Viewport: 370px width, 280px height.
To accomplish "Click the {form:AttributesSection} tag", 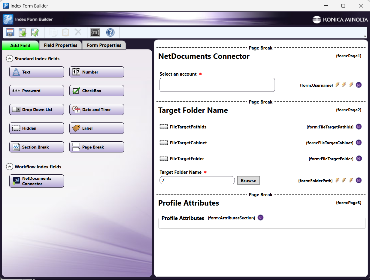I will click(x=232, y=218).
